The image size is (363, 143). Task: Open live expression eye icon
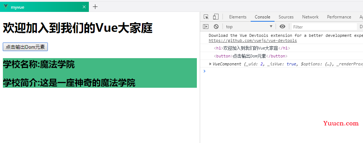[x=282, y=27]
